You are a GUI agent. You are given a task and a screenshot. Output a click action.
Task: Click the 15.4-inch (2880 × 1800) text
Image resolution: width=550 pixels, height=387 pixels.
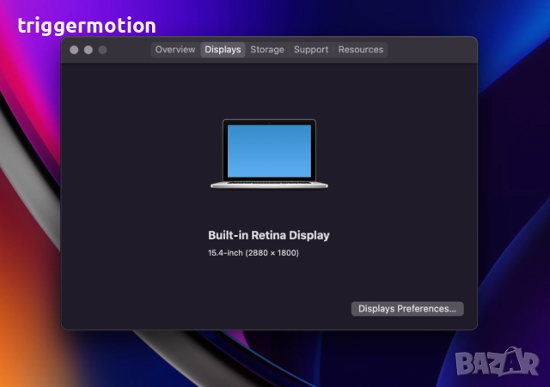click(254, 253)
